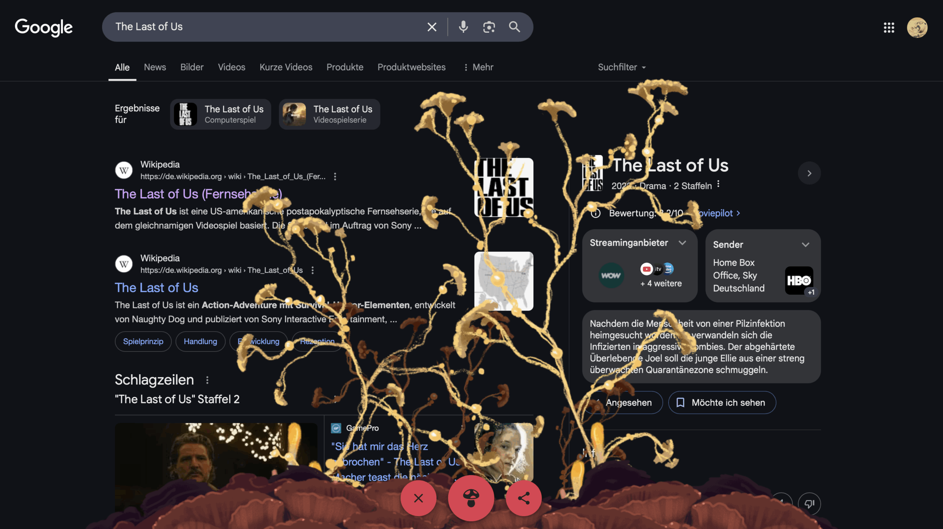Open the user account avatar
Screen dimensions: 943x529
click(x=917, y=28)
